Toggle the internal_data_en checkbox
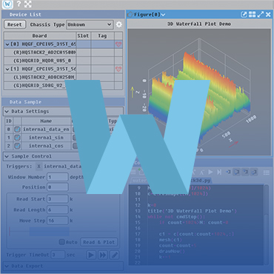Viewport: 274px width, 274px height. pos(17,130)
